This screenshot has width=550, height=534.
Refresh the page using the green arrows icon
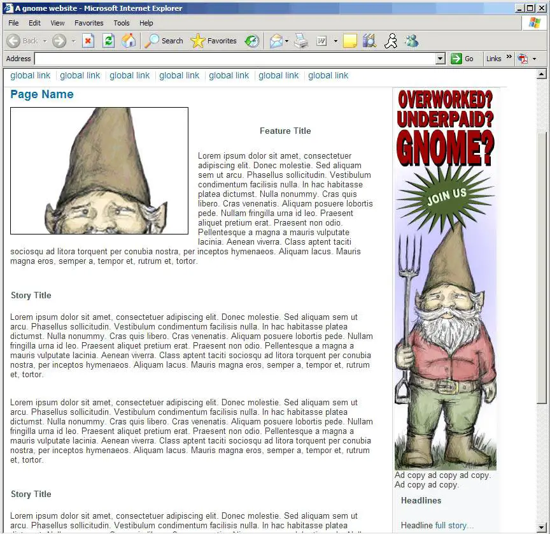108,41
